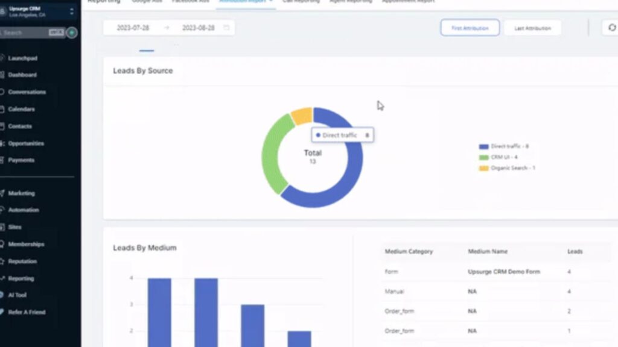This screenshot has height=347, width=618.
Task: Open AI Tool in the sidebar
Action: pyautogui.click(x=17, y=295)
